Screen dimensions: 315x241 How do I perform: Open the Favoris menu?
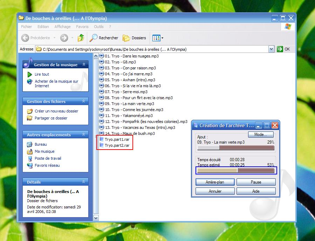click(x=82, y=27)
